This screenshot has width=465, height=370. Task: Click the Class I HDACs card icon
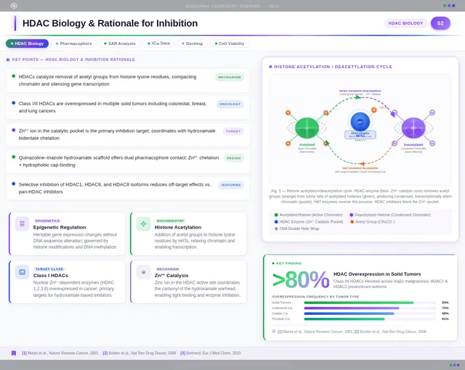click(23, 271)
